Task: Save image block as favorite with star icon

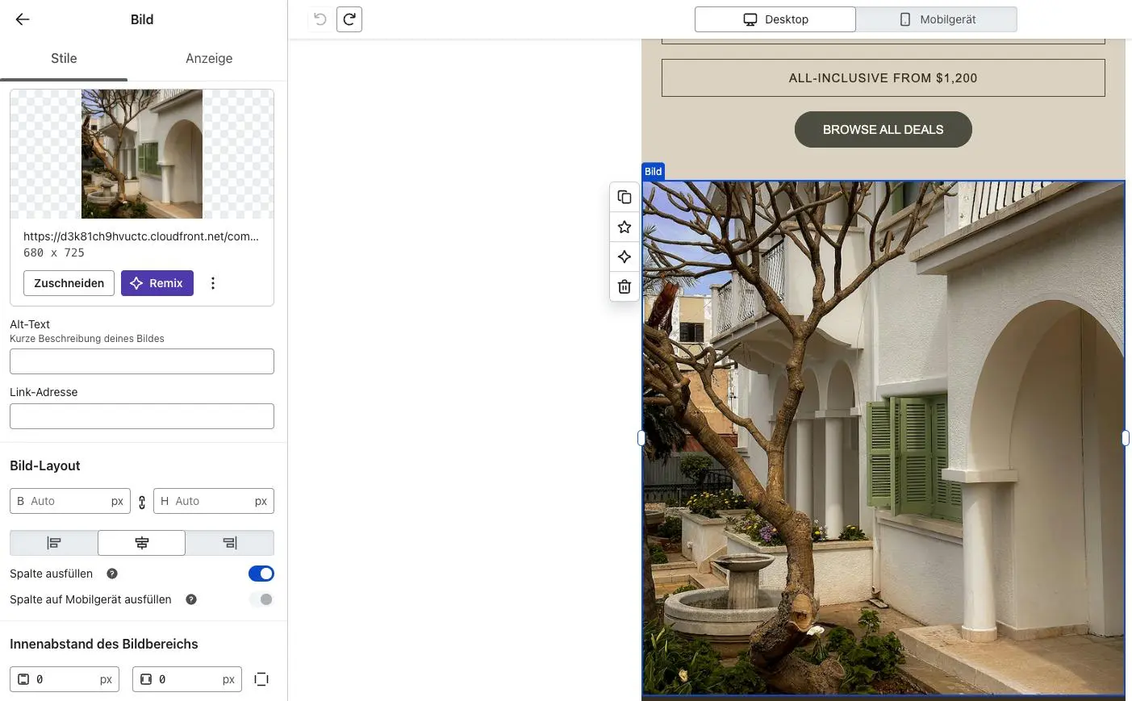Action: pyautogui.click(x=624, y=227)
